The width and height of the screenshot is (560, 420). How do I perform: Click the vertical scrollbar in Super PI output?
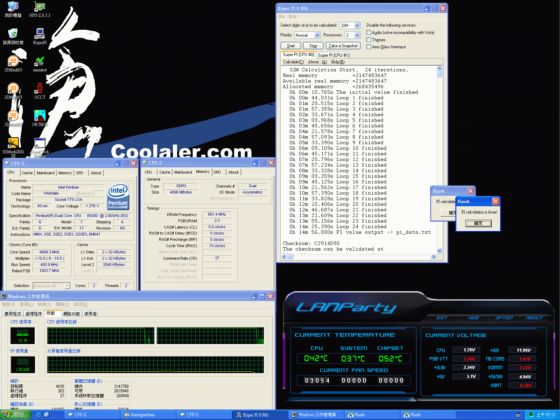(x=440, y=160)
